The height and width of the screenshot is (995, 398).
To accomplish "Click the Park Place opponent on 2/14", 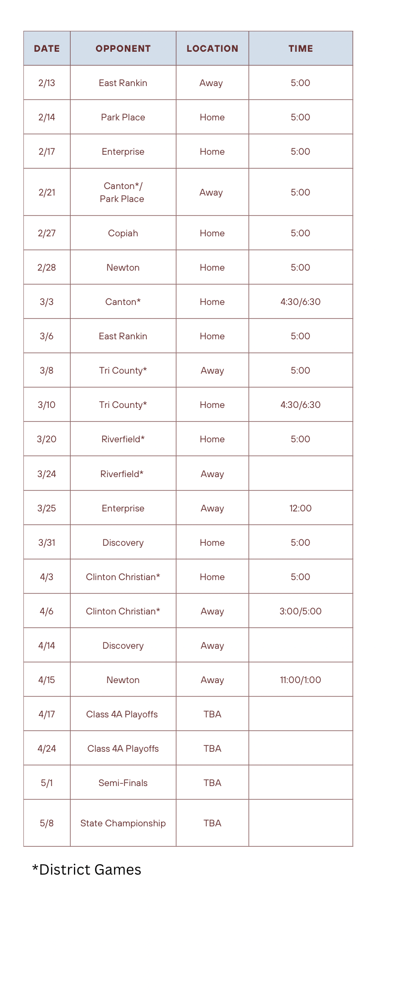I will pos(123,117).
